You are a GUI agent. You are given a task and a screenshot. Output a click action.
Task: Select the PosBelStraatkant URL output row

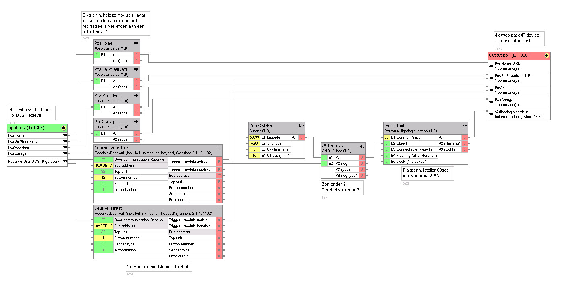click(519, 78)
